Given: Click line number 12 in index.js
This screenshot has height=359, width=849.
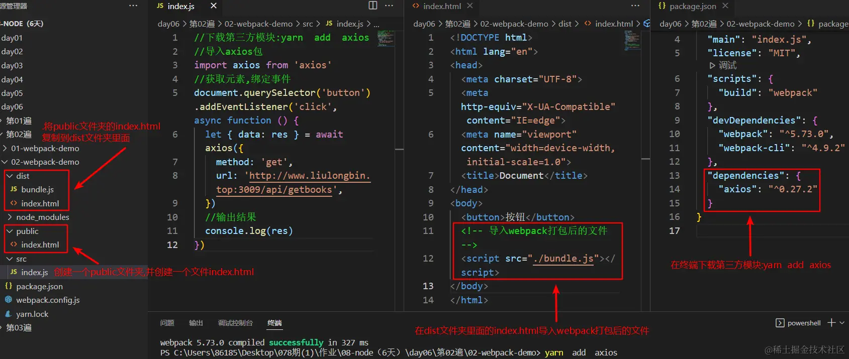Looking at the screenshot, I should coord(172,245).
